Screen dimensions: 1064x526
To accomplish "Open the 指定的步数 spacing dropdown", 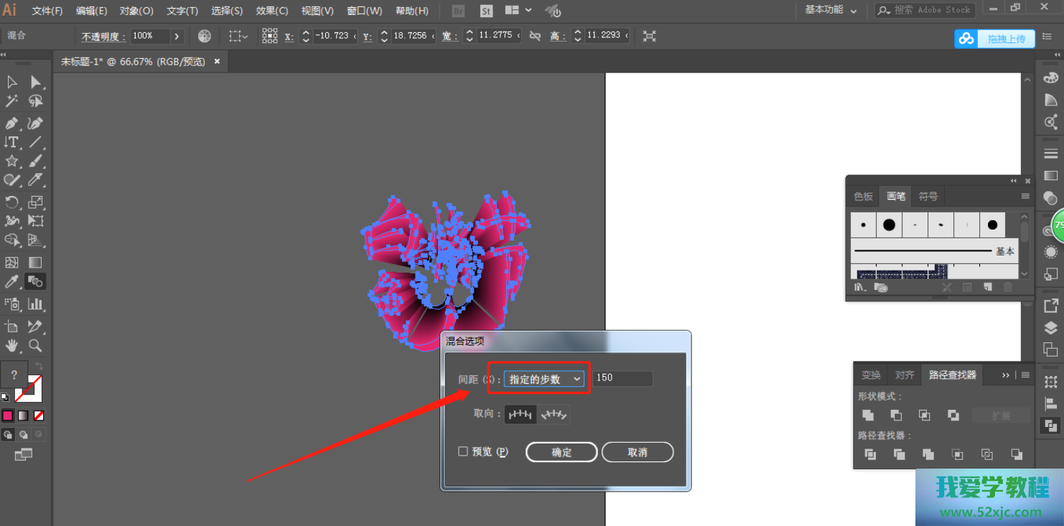I will 543,379.
